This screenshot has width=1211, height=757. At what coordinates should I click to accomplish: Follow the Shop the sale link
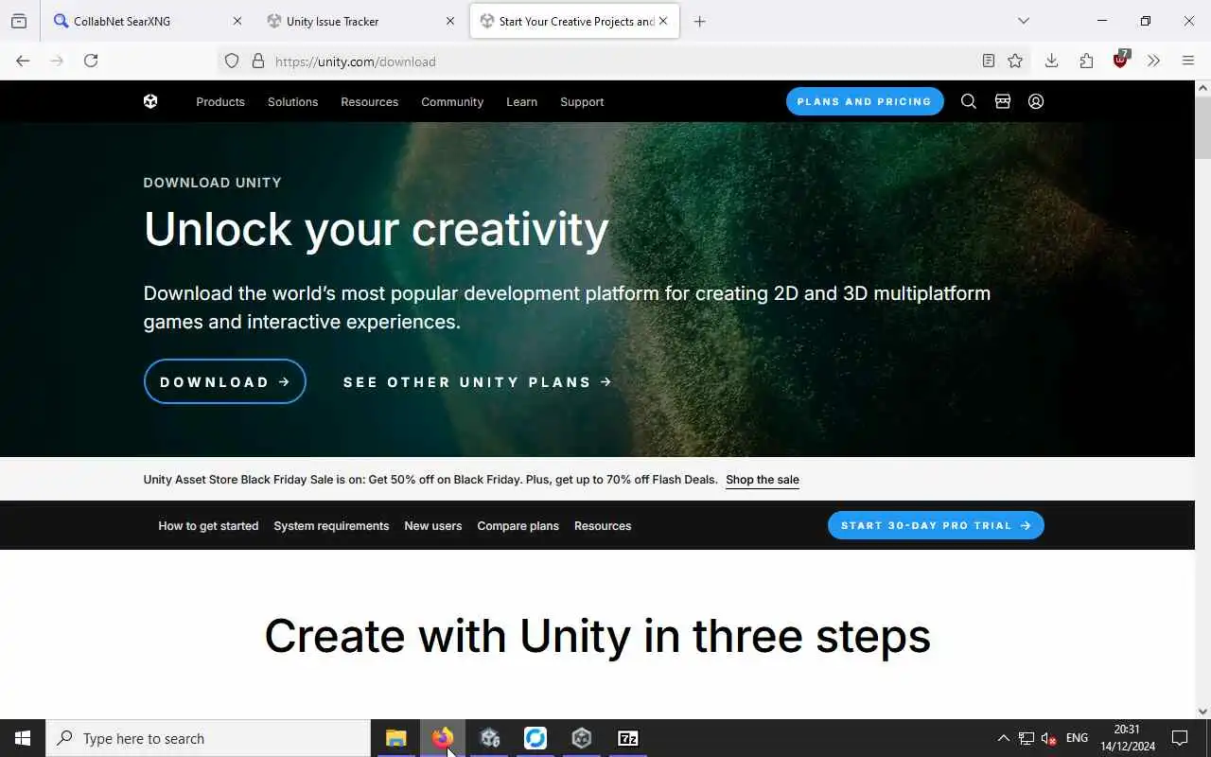coord(763,480)
